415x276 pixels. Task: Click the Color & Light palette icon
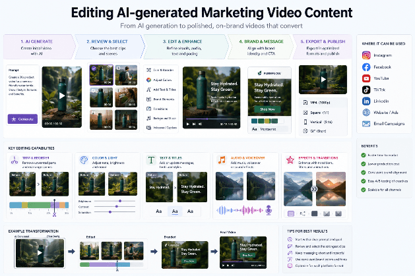[x=84, y=160]
